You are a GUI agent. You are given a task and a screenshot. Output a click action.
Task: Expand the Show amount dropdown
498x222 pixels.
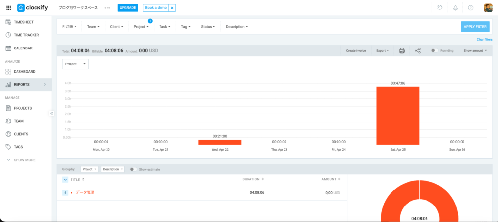[475, 50]
